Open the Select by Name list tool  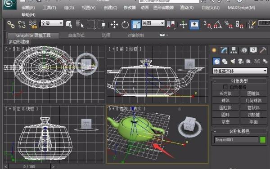click(x=80, y=24)
